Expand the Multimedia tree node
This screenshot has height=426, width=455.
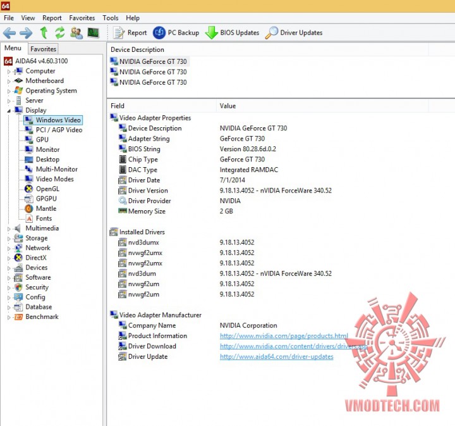point(9,229)
